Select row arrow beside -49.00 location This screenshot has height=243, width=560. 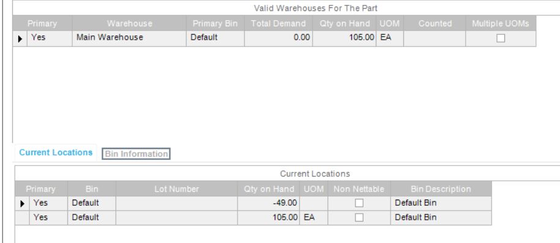click(23, 204)
